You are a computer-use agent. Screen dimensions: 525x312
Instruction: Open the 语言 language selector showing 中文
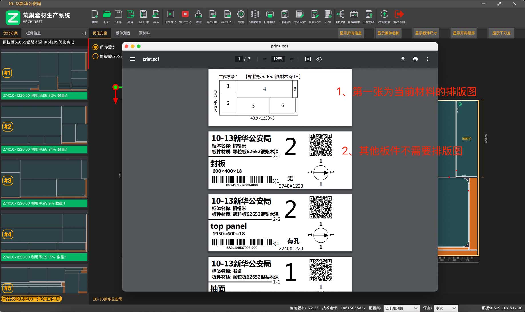point(446,308)
